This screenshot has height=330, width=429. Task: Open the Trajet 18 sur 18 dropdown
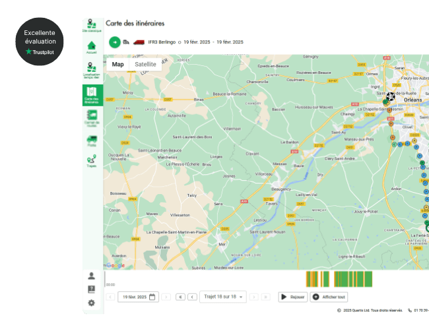tap(223, 296)
